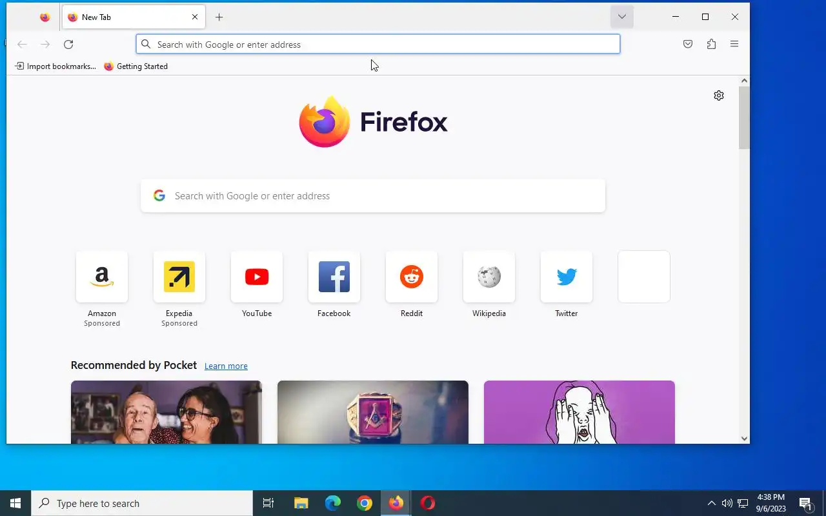Open Pocket story with purple illustration
The width and height of the screenshot is (826, 516).
coord(579,412)
